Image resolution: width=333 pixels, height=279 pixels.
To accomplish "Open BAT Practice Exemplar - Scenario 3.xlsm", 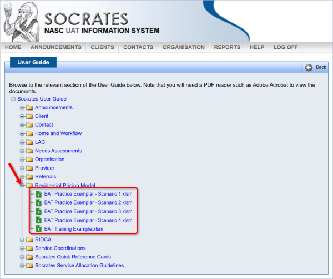I will 88,211.
